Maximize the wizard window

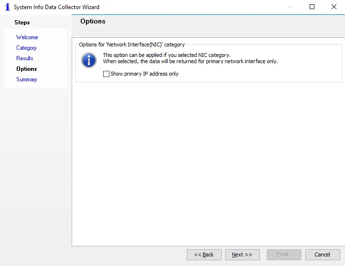click(312, 7)
